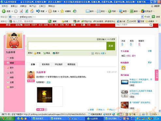
Task: Open favorites with the yellow star icon
Action: (62, 11)
